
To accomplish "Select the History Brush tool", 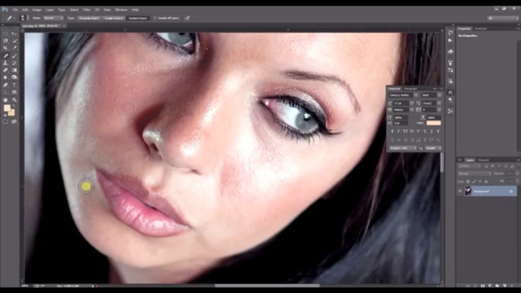I will point(15,63).
